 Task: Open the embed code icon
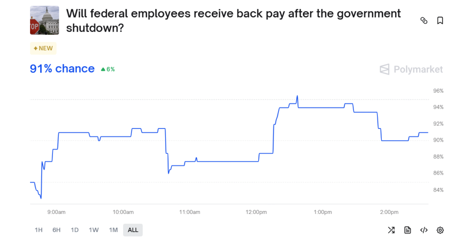424,230
